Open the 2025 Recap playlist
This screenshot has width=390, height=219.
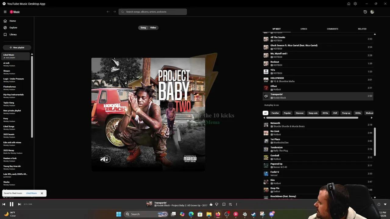16,151
